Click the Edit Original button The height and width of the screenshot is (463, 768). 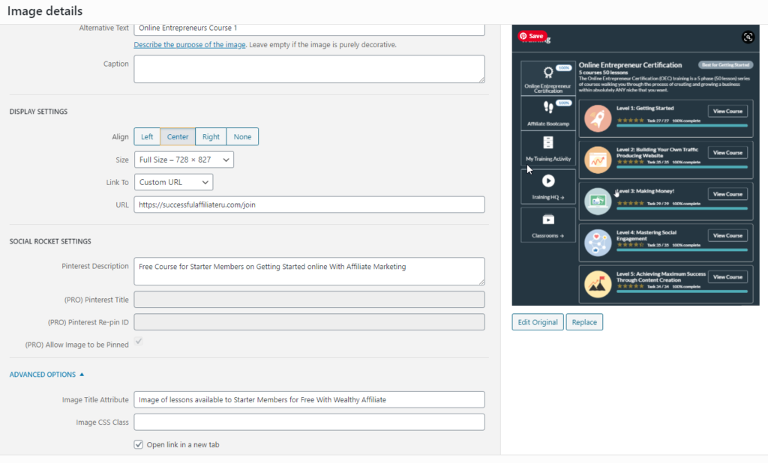click(x=538, y=322)
